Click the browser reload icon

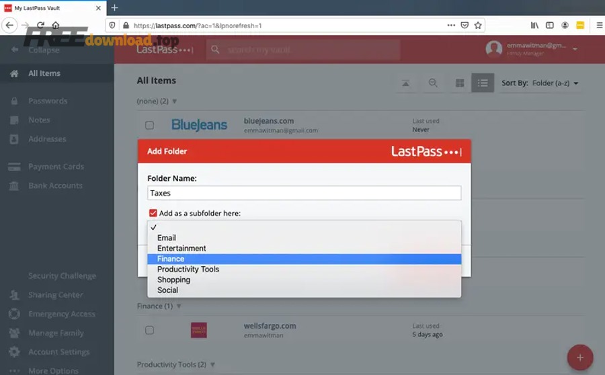[x=40, y=26]
